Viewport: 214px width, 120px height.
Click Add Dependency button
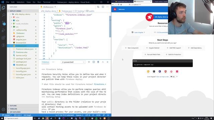coord(195,48)
